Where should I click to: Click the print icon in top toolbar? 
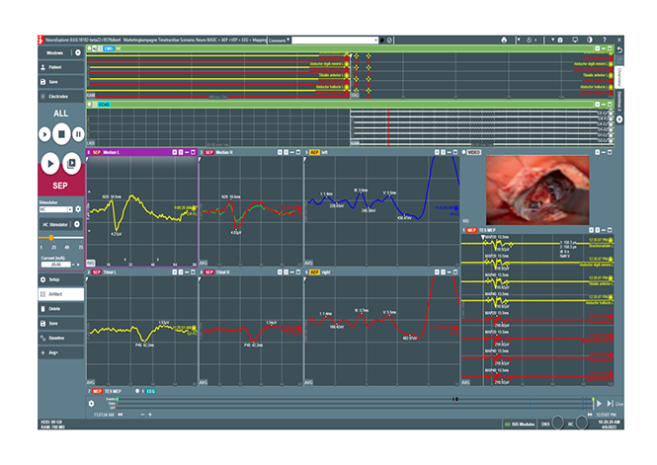click(x=504, y=39)
